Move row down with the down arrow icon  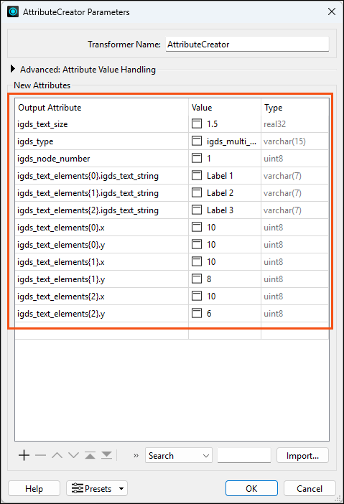click(74, 455)
